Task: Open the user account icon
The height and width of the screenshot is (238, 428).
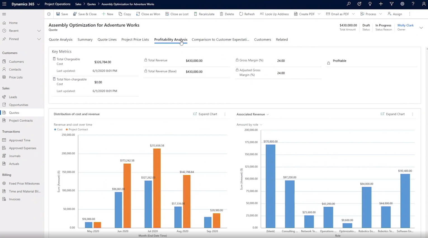Action: (x=424, y=4)
